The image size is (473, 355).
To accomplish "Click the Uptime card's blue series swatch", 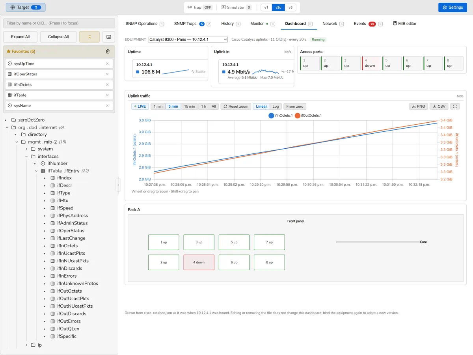I will pyautogui.click(x=138, y=72).
